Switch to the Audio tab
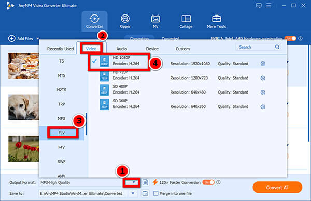 click(x=122, y=49)
